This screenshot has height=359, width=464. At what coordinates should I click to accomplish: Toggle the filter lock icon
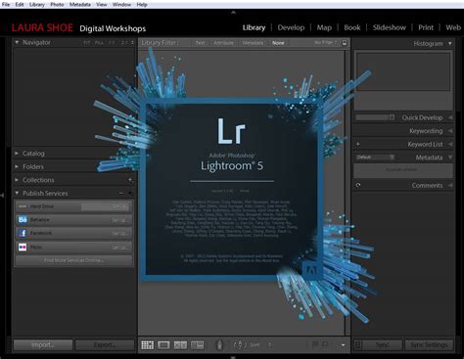(345, 43)
